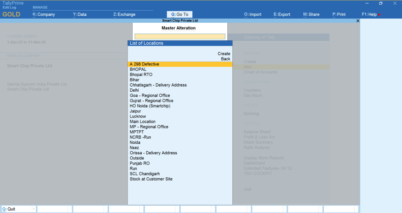Open the Z: Exchange menu
Viewport: 402px width, 213px height.
(x=124, y=14)
